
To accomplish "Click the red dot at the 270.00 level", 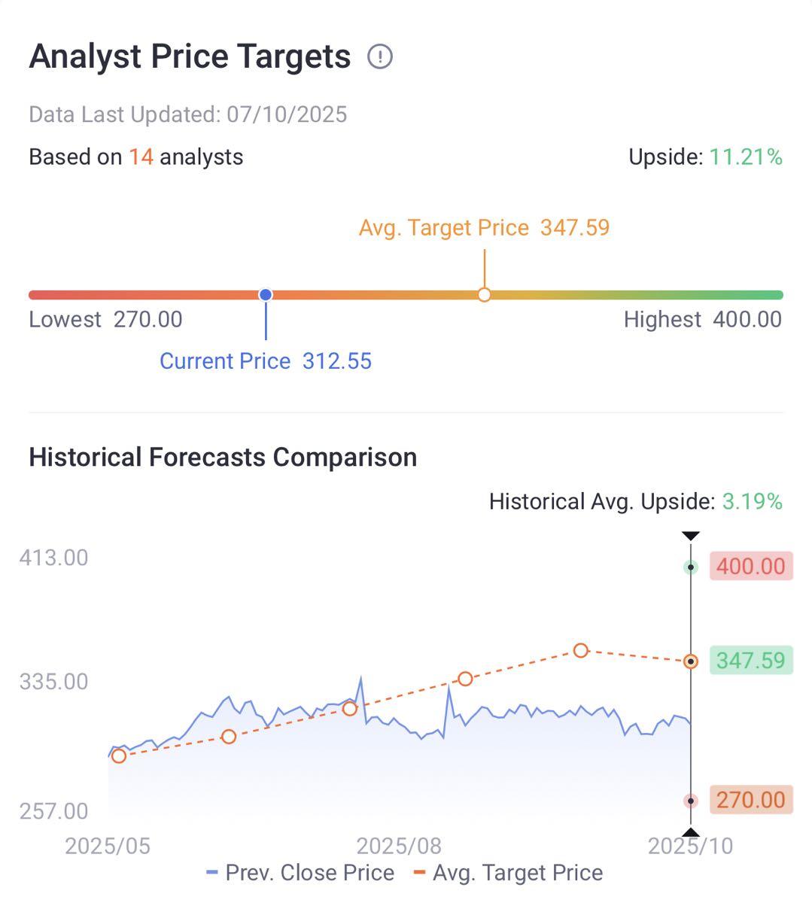I will 691,801.
